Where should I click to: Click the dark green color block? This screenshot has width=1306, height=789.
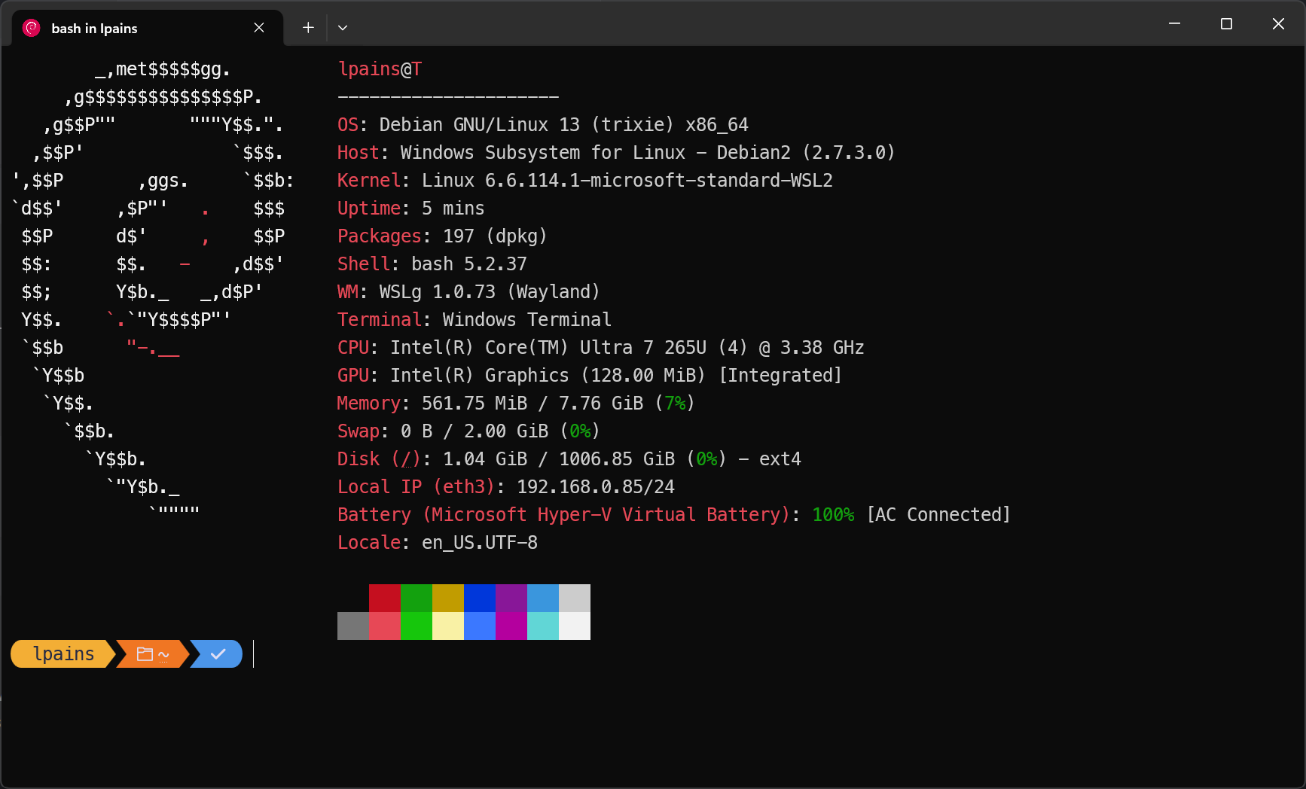tap(417, 598)
